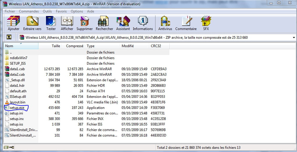The width and height of the screenshot is (297, 152).
Task: Launch the Assistant wizard icon
Action: (123, 21)
